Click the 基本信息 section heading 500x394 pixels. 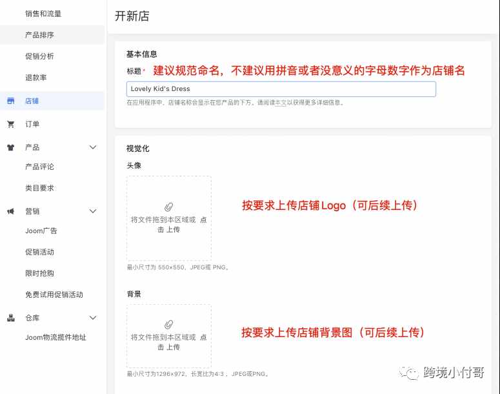point(141,54)
